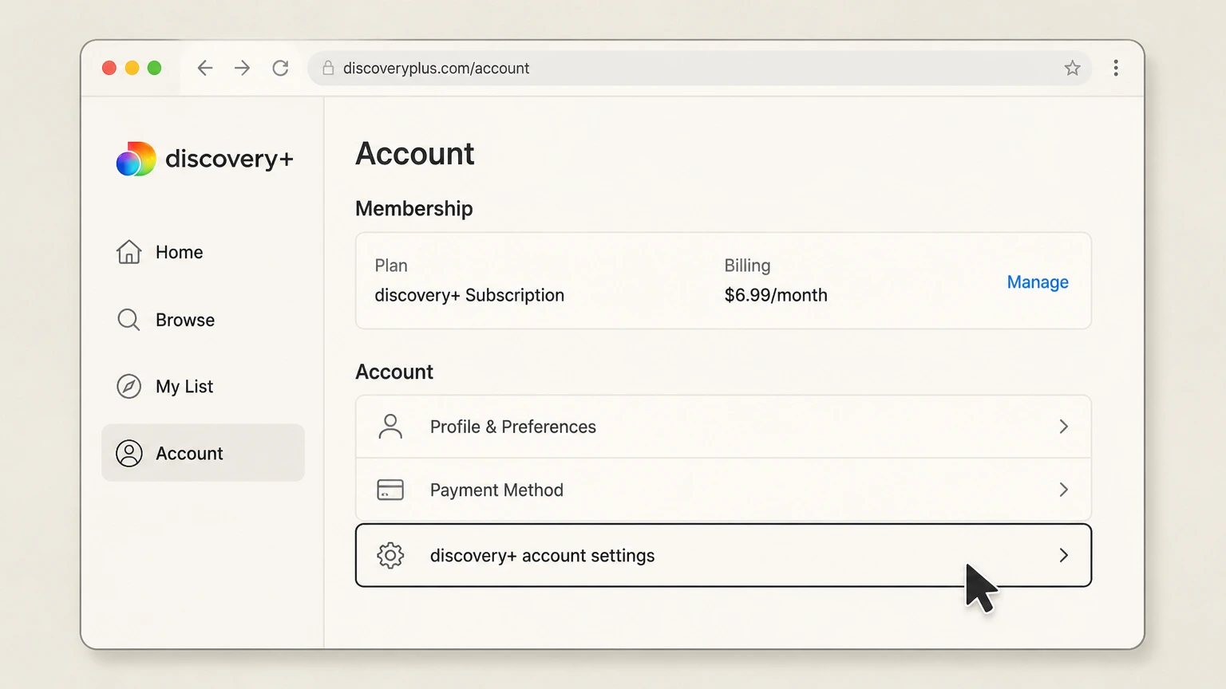This screenshot has width=1226, height=689.
Task: Click the Home house icon
Action: point(129,252)
